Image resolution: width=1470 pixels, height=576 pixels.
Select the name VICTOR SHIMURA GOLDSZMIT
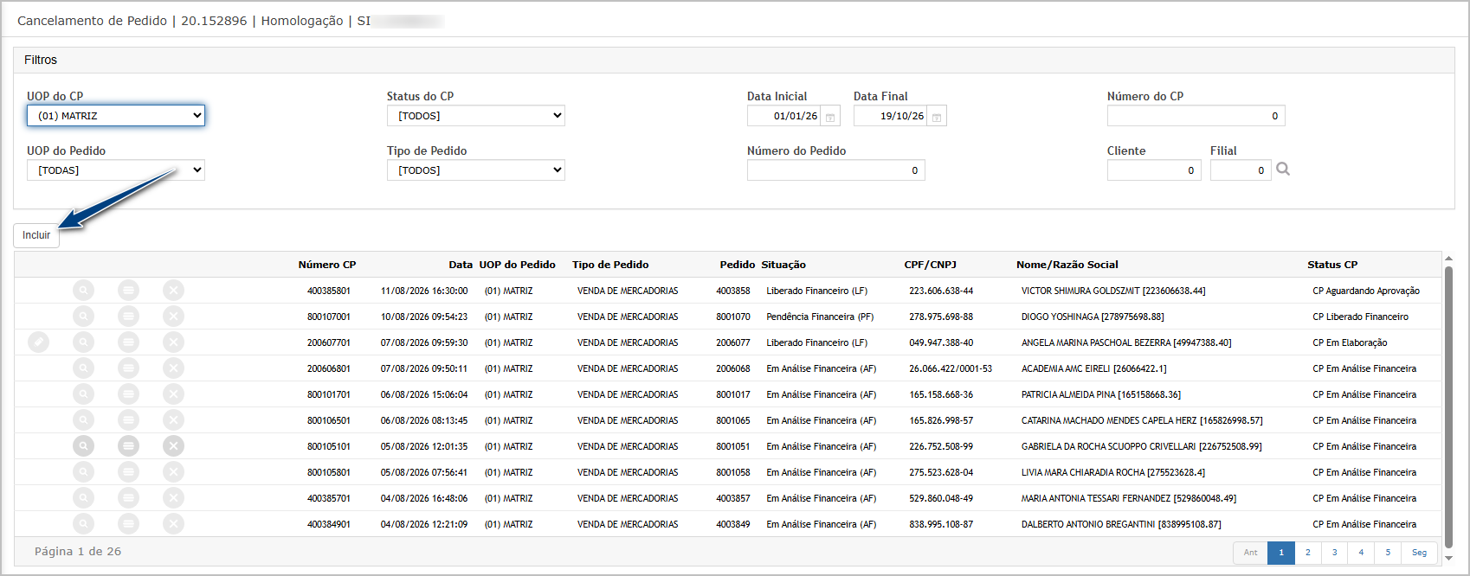pos(1080,291)
